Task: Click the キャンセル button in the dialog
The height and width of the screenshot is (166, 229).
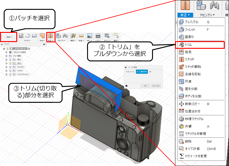Action: (x=156, y=86)
